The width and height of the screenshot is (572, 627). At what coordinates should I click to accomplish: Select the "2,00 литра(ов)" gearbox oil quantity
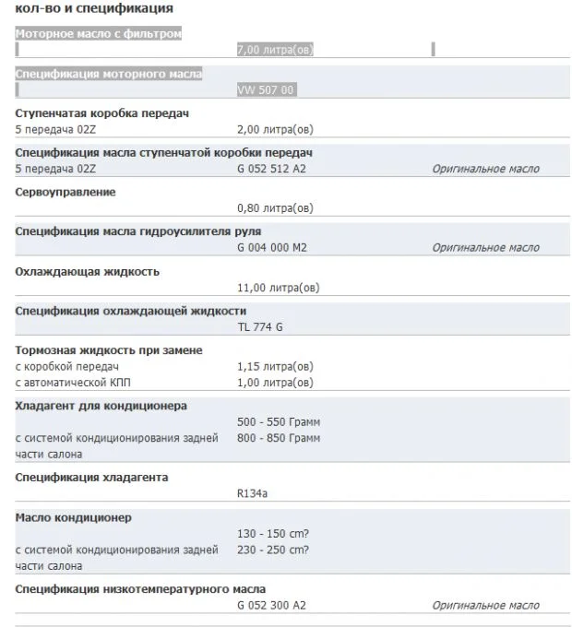coord(275,129)
